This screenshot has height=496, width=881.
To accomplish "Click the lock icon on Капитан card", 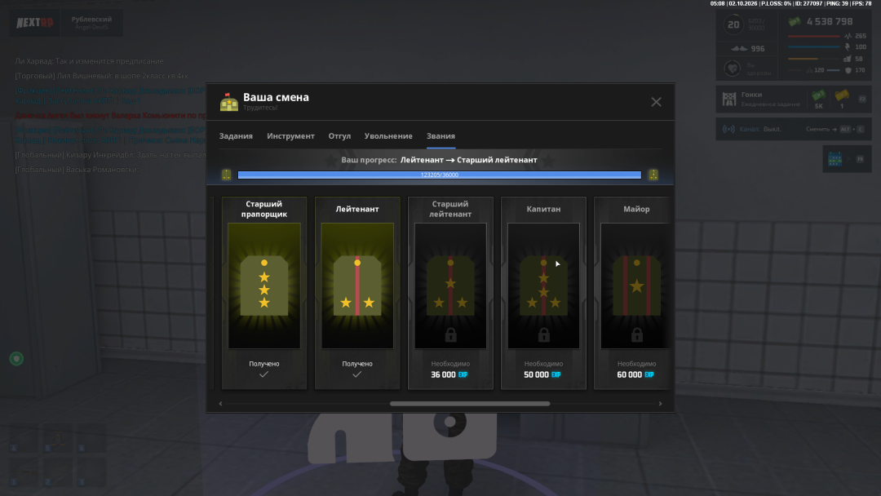I will 543,334.
